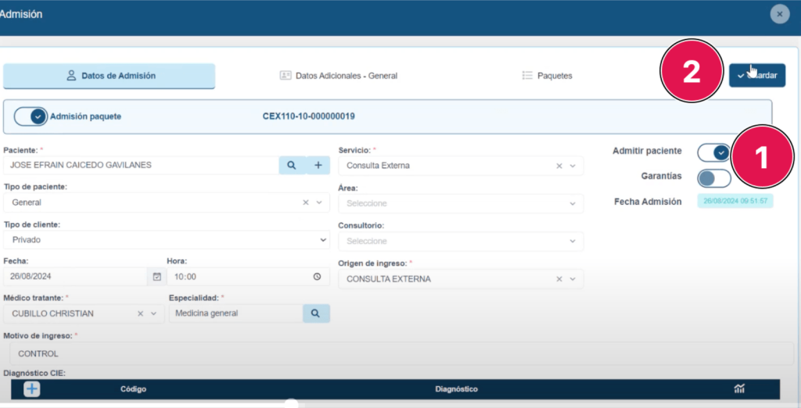Click the plus icon in Diagnóstico table
The width and height of the screenshot is (801, 408).
[x=31, y=388]
